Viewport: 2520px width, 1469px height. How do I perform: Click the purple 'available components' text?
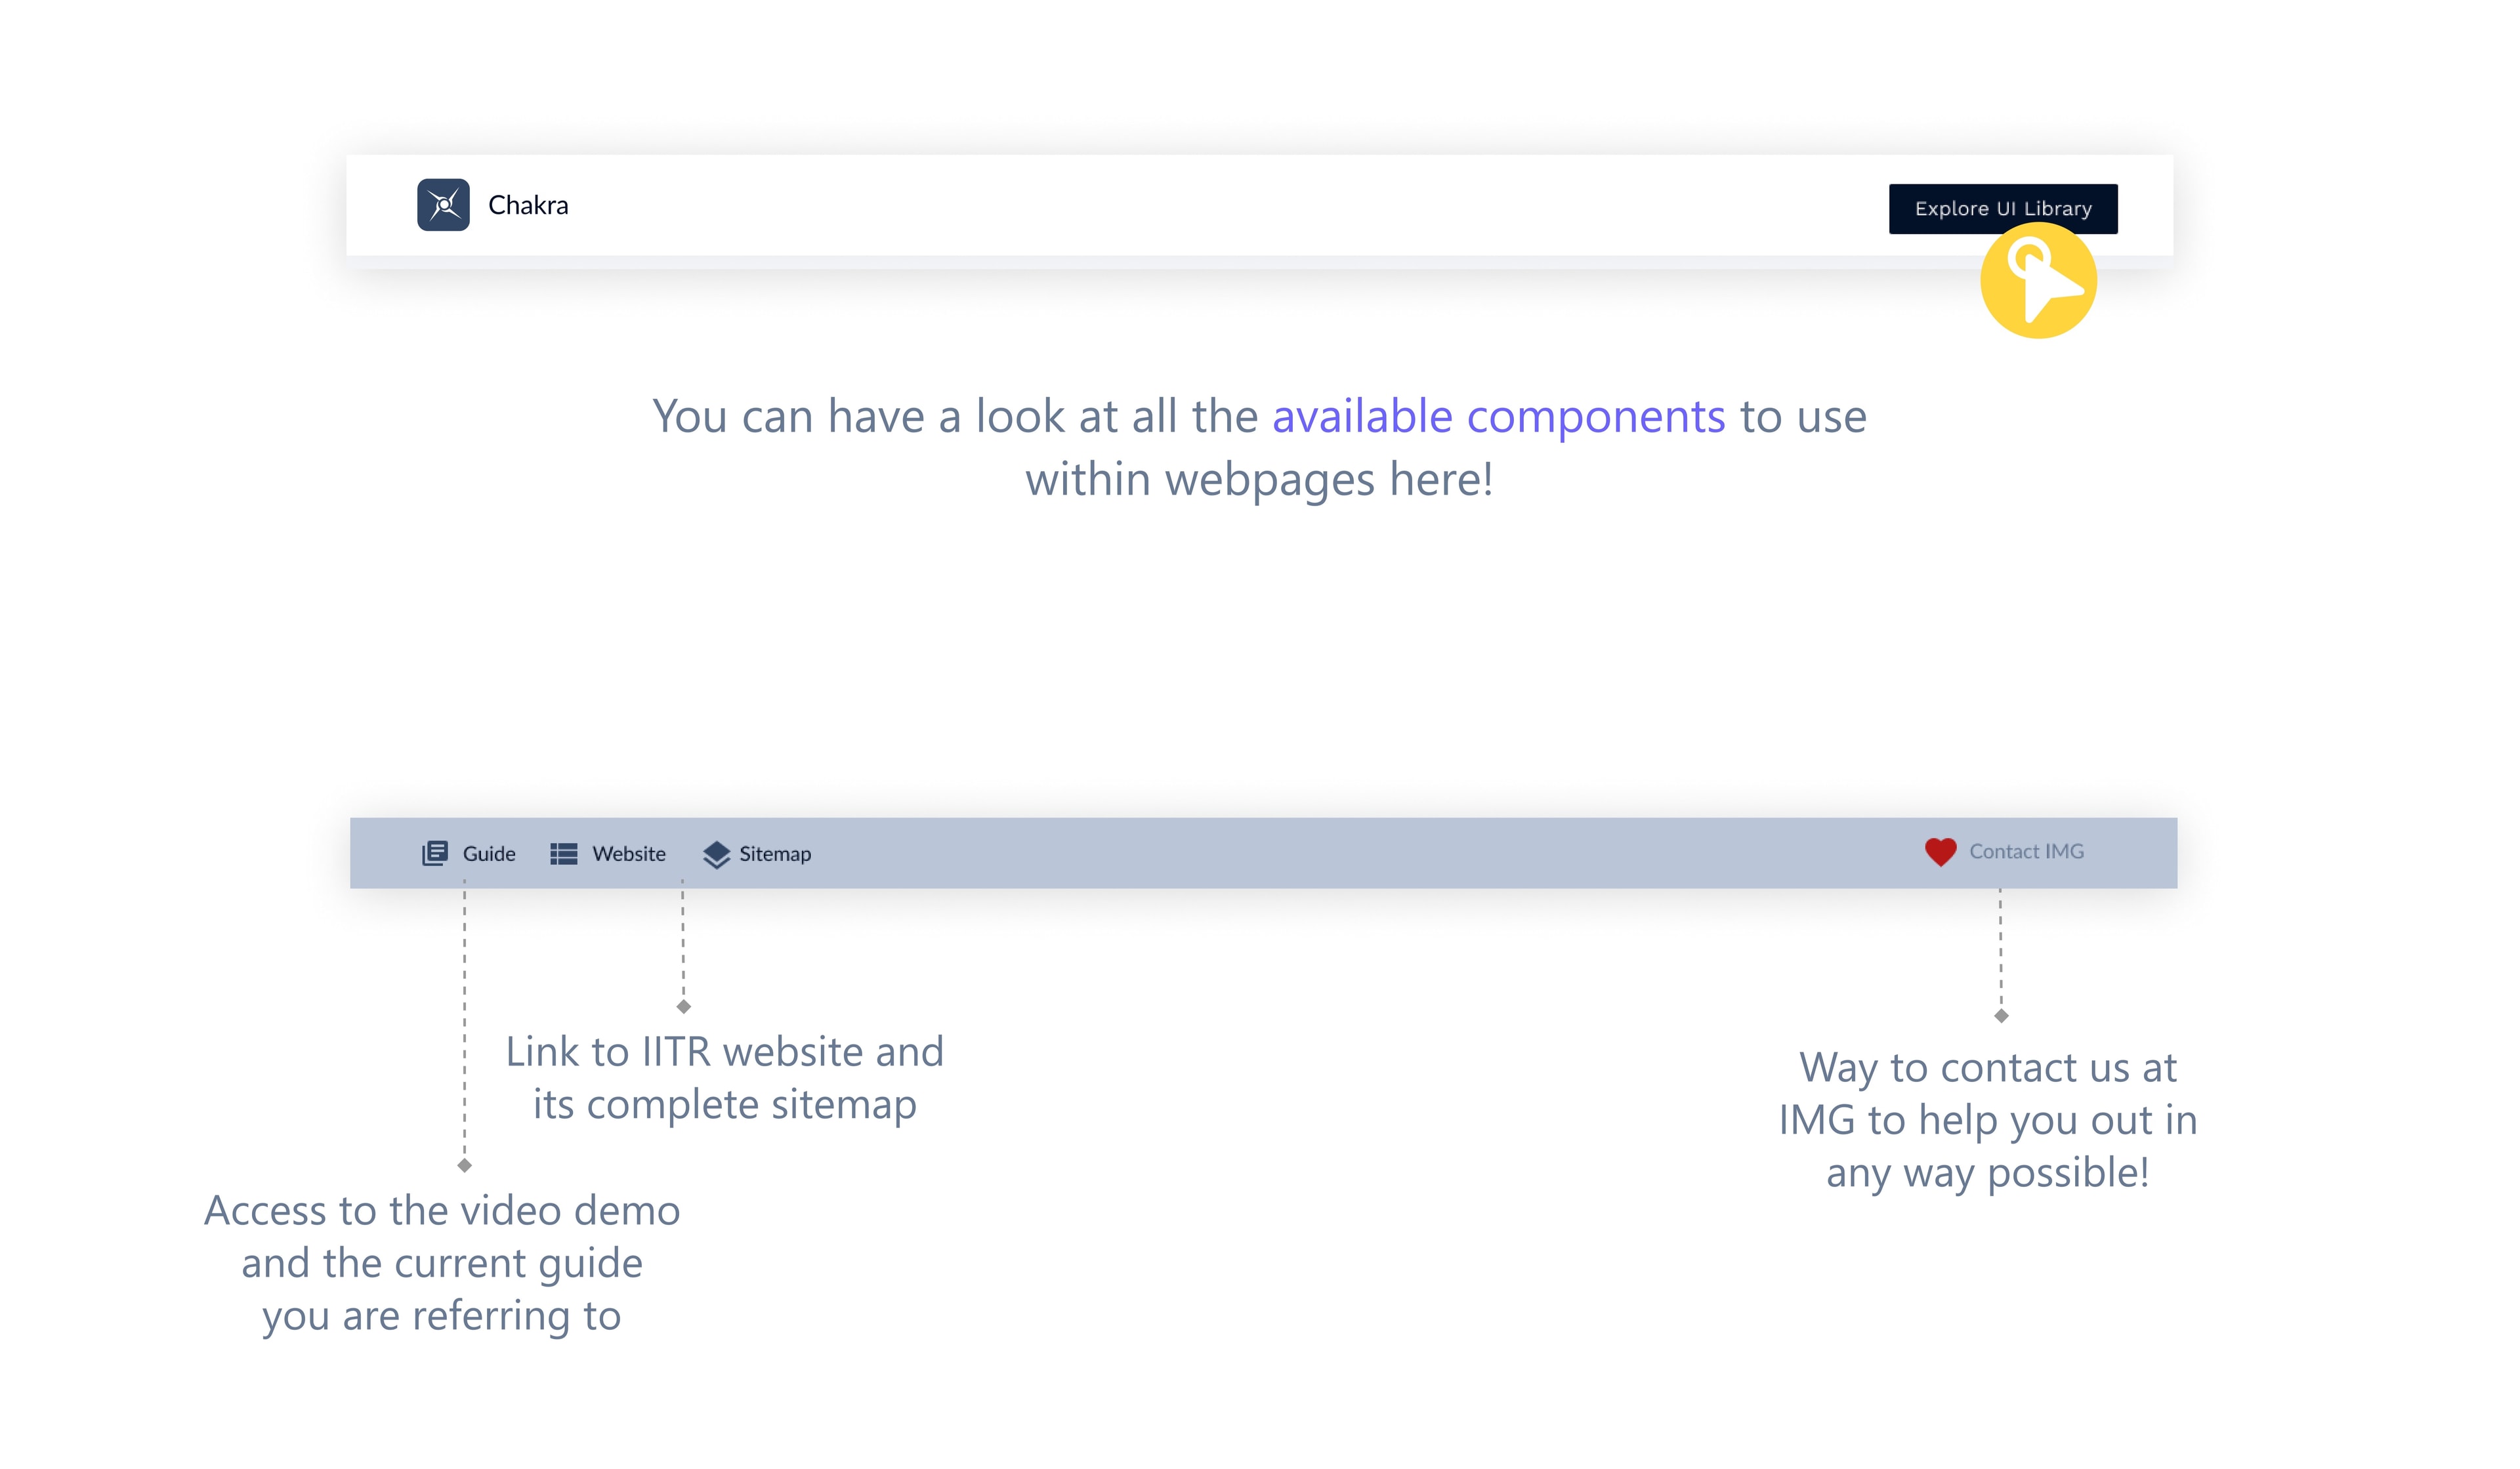tap(1499, 416)
